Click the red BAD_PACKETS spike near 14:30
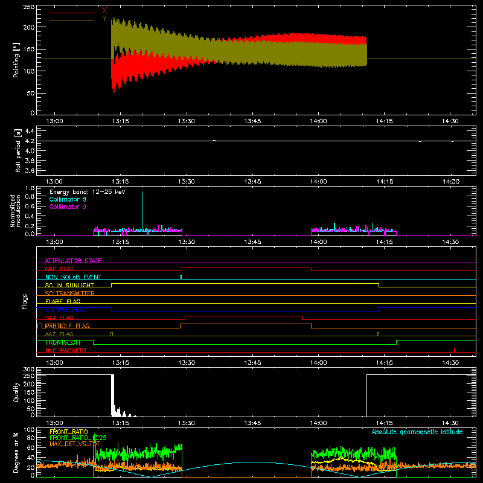The height and width of the screenshot is (483, 483). click(455, 350)
